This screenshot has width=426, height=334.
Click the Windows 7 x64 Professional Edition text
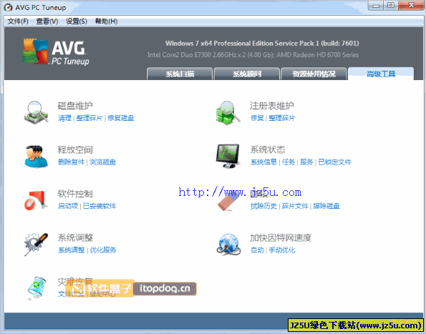(262, 44)
